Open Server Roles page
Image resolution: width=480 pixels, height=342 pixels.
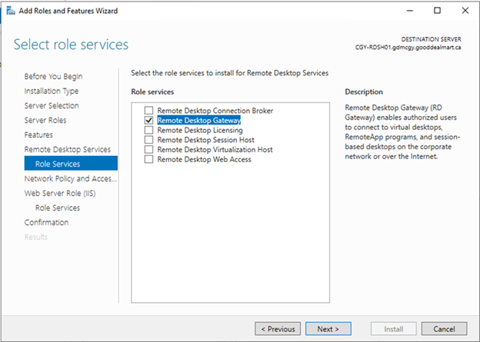[45, 120]
